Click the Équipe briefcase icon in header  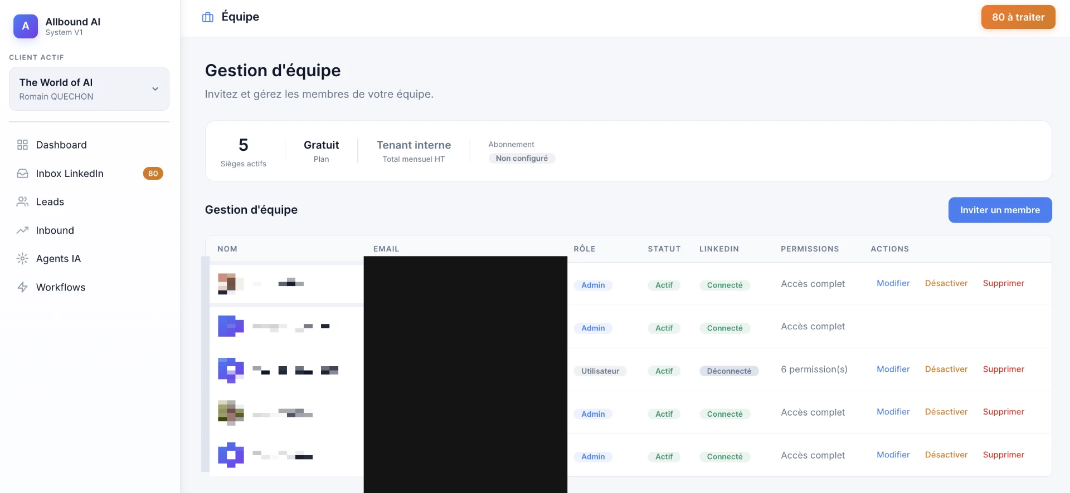point(208,17)
